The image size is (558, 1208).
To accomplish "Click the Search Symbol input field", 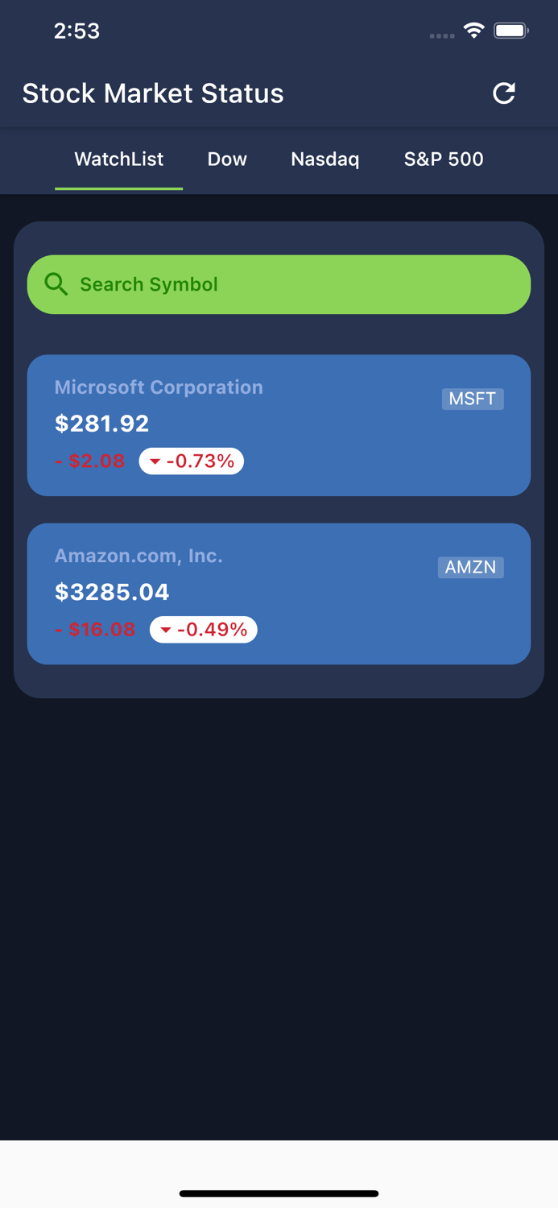I will 279,283.
